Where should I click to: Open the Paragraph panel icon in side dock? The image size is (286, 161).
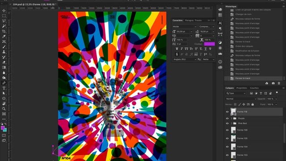(220, 29)
